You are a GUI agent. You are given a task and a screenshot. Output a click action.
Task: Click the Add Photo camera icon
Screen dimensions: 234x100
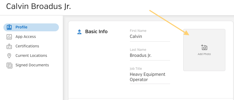(x=204, y=47)
